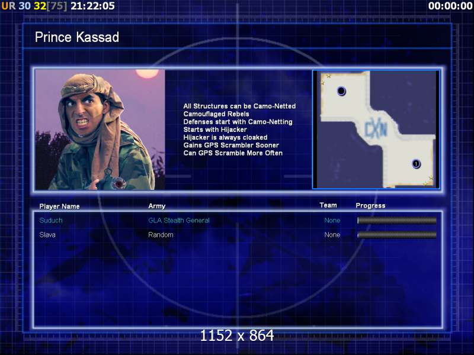Click the 'Camouflaged Rebels' line
474x355 pixels.
(x=216, y=114)
